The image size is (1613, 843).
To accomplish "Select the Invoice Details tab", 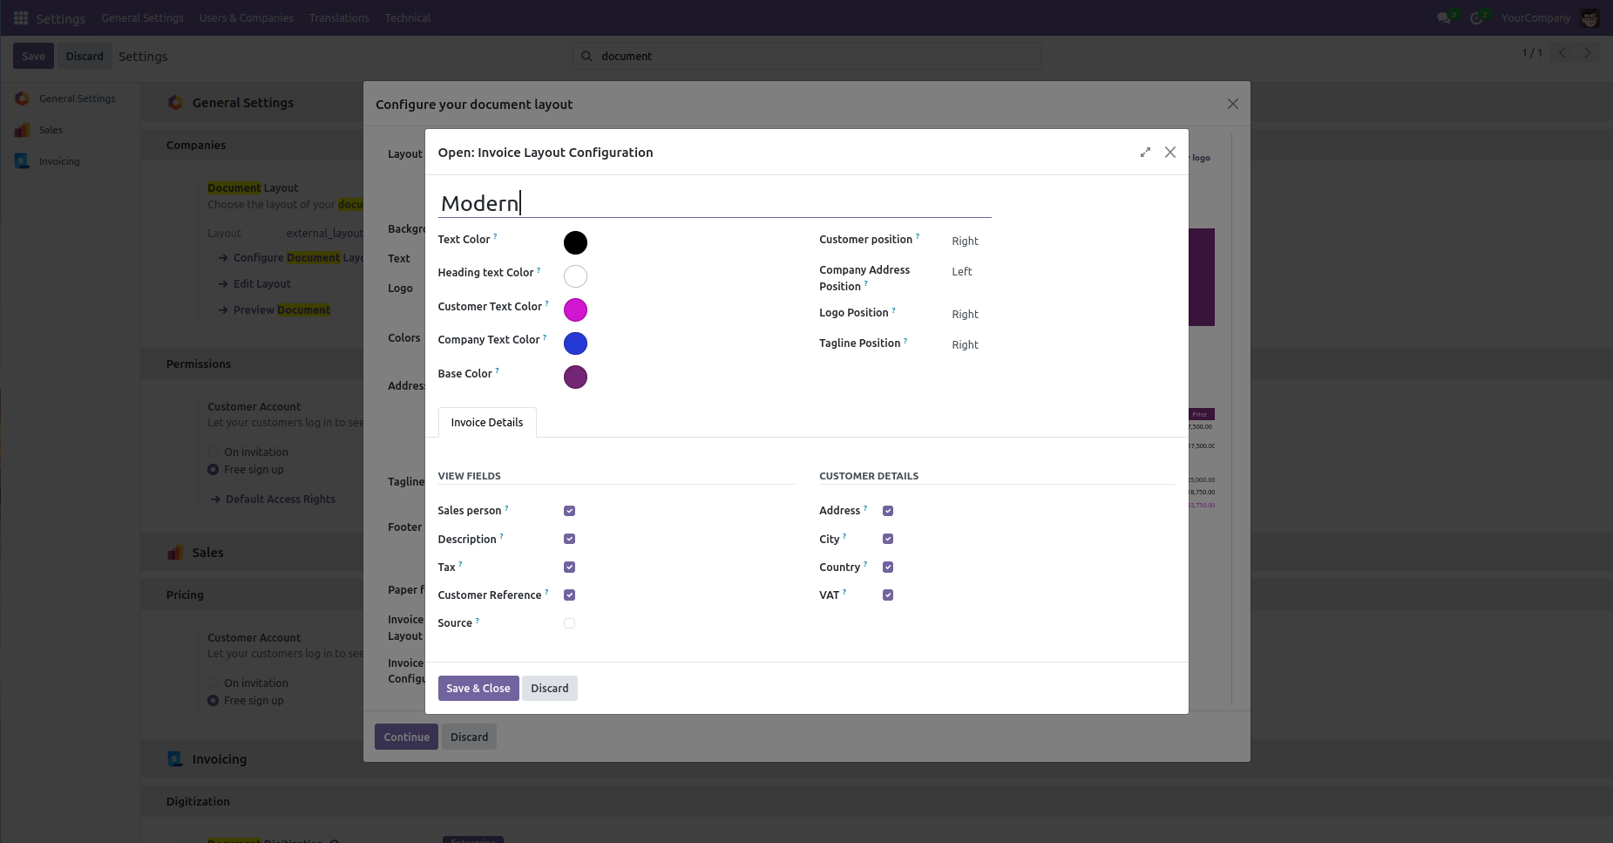I will [x=486, y=423].
